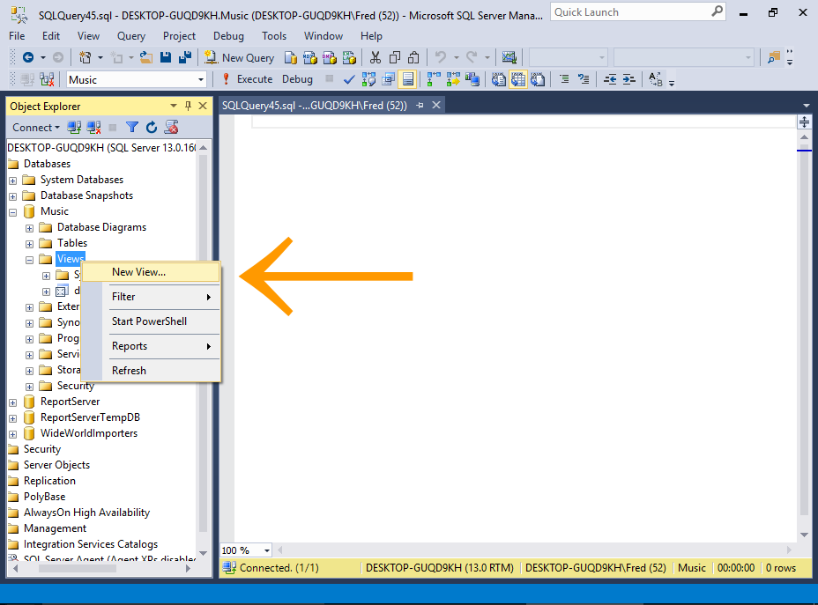Click the Comment out selected lines icon
This screenshot has width=818, height=605.
click(x=564, y=79)
